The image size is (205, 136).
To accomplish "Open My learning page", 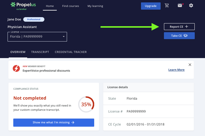I will (95, 6).
